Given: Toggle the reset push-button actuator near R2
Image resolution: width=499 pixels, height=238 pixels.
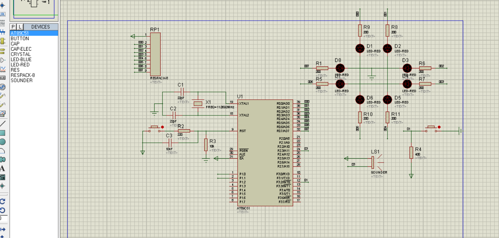Looking at the screenshot, I should (x=162, y=127).
